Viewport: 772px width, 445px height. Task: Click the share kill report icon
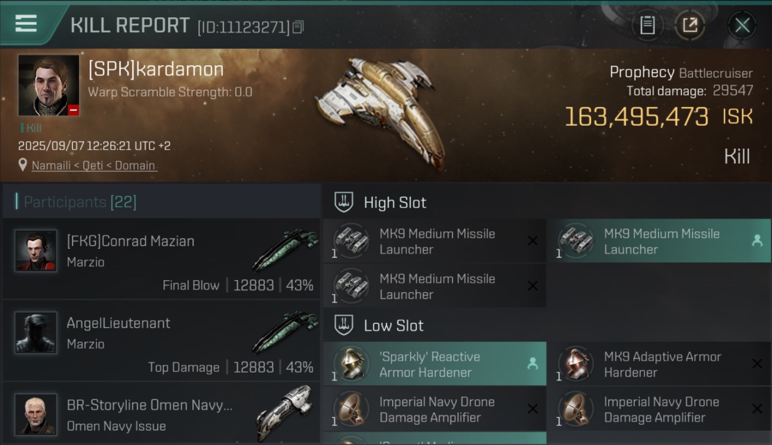[x=689, y=25]
